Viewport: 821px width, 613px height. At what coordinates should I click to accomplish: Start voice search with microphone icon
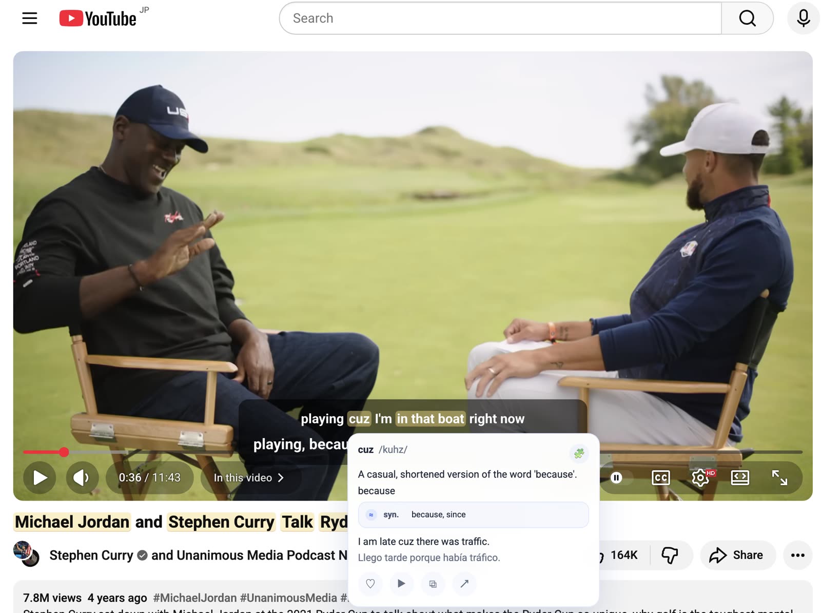click(804, 18)
